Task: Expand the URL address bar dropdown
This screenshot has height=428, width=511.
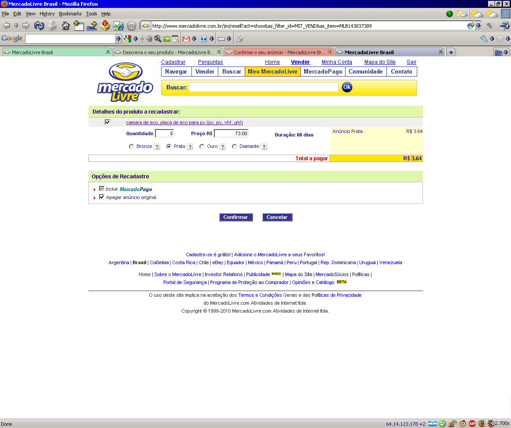Action: [x=478, y=26]
